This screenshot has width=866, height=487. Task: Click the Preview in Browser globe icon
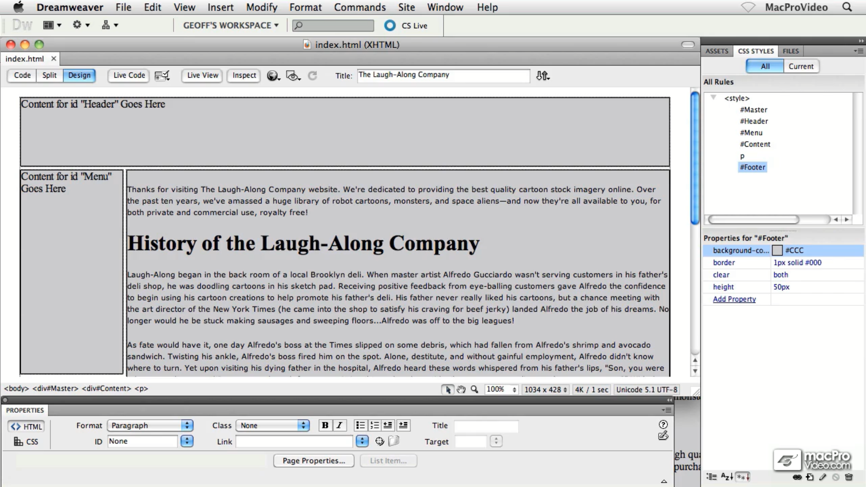tap(273, 75)
